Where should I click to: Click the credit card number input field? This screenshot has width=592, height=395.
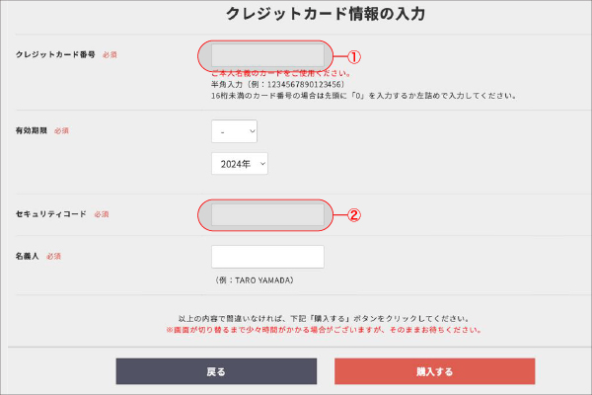tap(266, 55)
